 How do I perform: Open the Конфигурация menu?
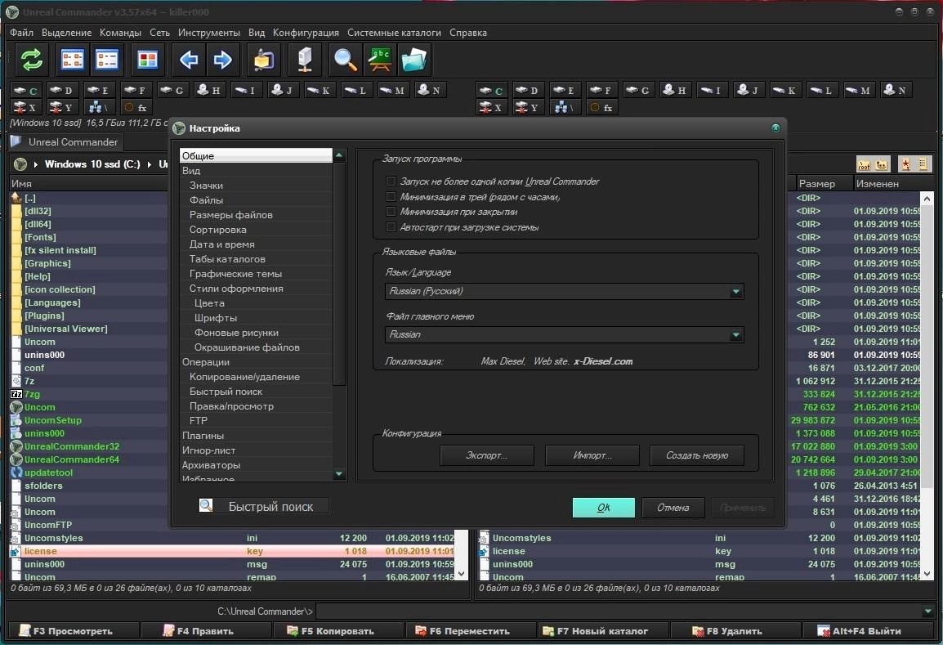tap(306, 33)
